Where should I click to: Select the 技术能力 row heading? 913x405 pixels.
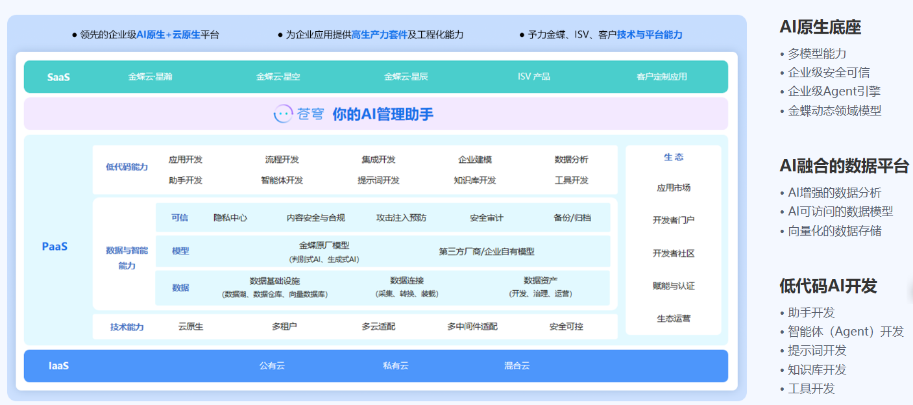(127, 327)
